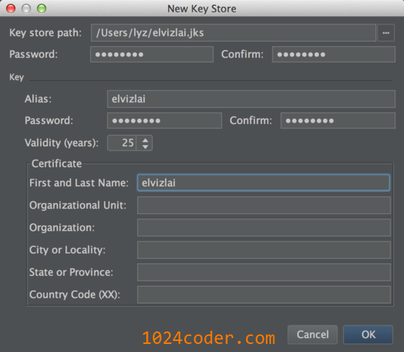Focus the Organization text field
Screen dimensions: 404x352
tap(264, 227)
